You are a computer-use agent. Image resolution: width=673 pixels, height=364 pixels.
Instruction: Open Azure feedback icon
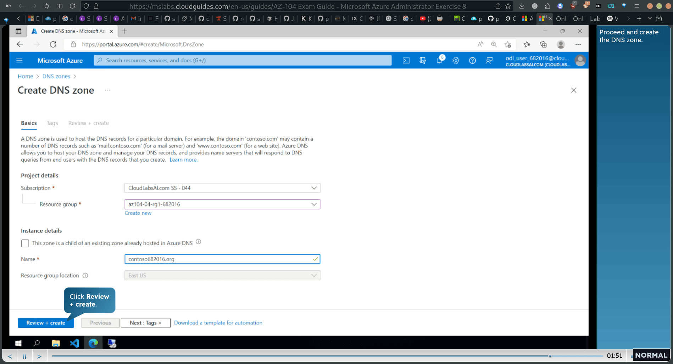[489, 61]
